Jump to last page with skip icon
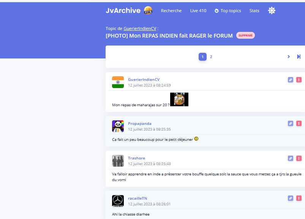 (299, 57)
